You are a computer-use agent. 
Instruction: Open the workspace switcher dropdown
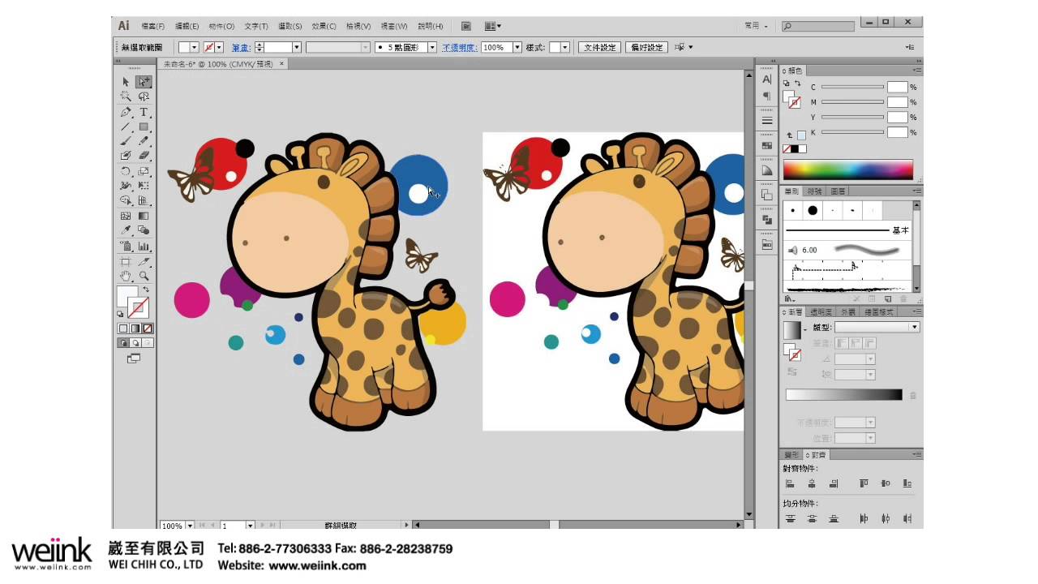point(757,26)
